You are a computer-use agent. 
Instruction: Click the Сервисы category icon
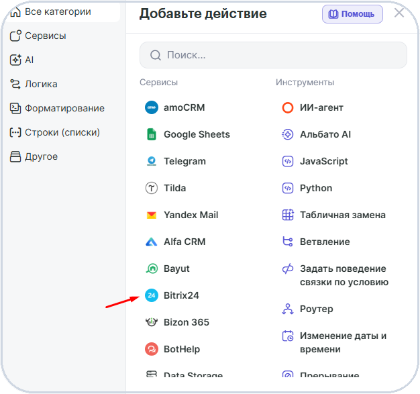(15, 36)
